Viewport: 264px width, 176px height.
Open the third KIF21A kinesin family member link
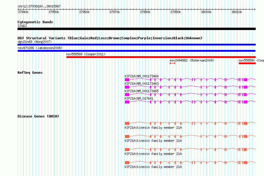tap(153, 154)
